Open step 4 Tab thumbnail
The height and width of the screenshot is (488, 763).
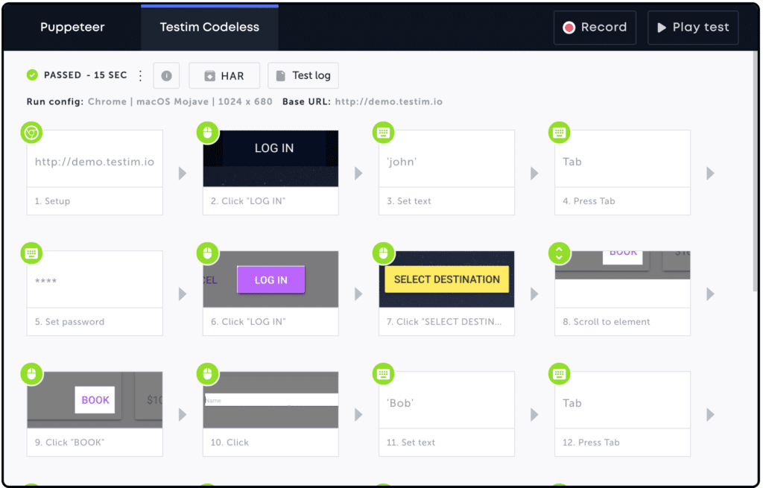(x=622, y=159)
